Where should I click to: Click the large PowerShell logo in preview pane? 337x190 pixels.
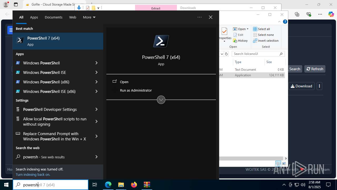(x=161, y=41)
